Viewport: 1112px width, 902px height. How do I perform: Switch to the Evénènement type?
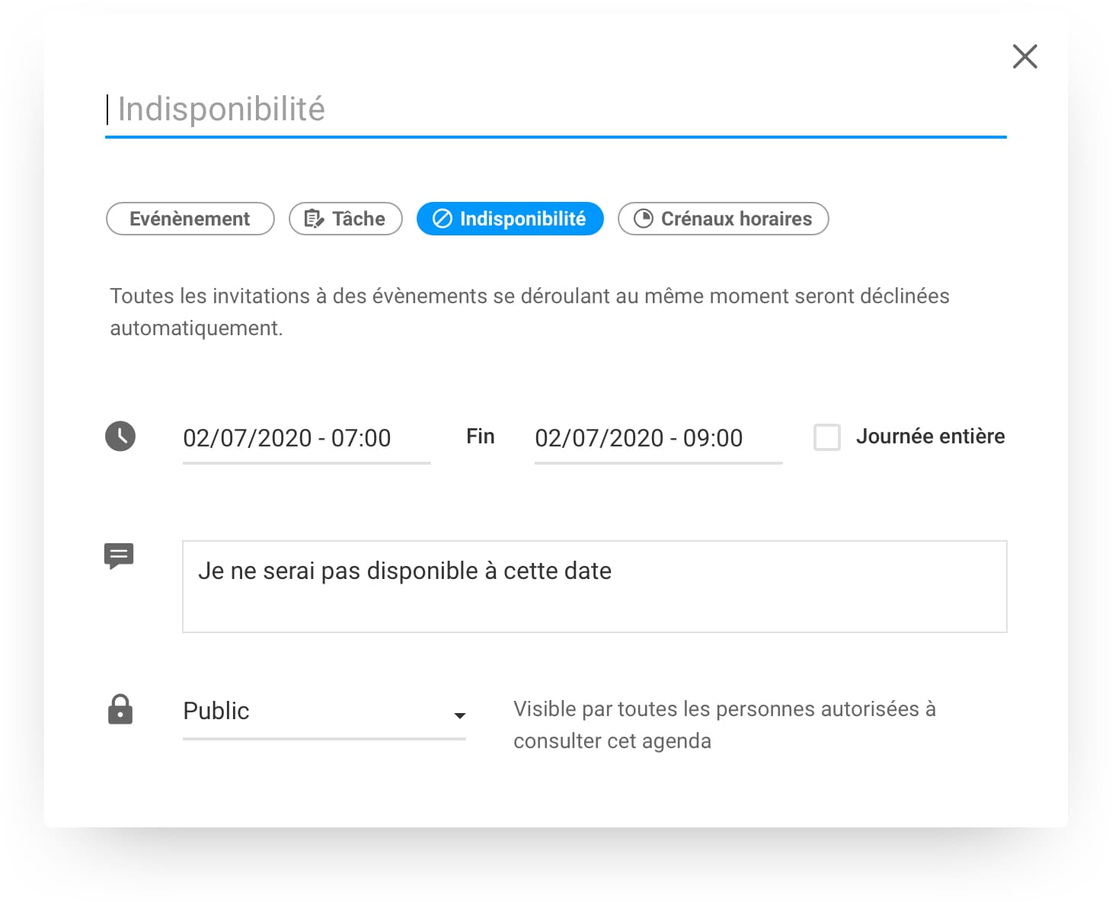(x=190, y=219)
